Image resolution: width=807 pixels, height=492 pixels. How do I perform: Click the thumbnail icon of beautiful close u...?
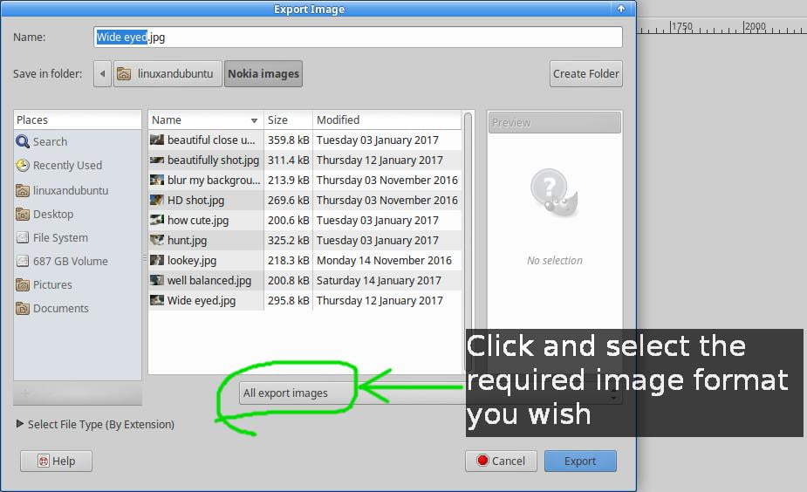[157, 140]
